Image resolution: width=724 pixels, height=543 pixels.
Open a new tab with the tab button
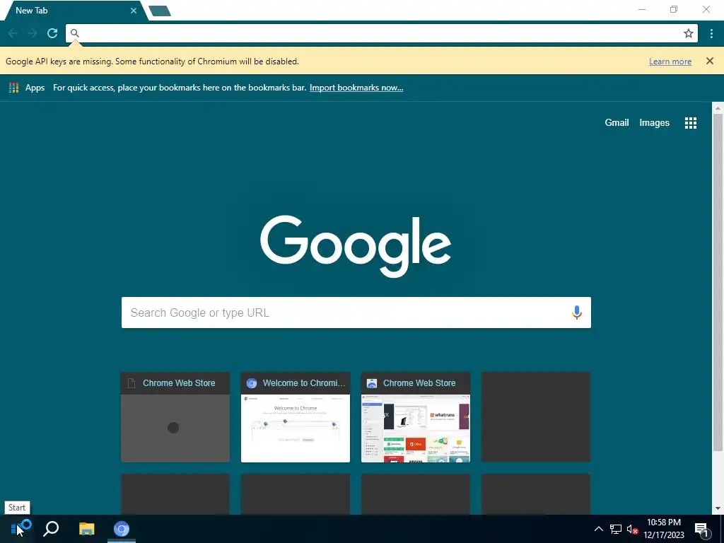click(160, 11)
